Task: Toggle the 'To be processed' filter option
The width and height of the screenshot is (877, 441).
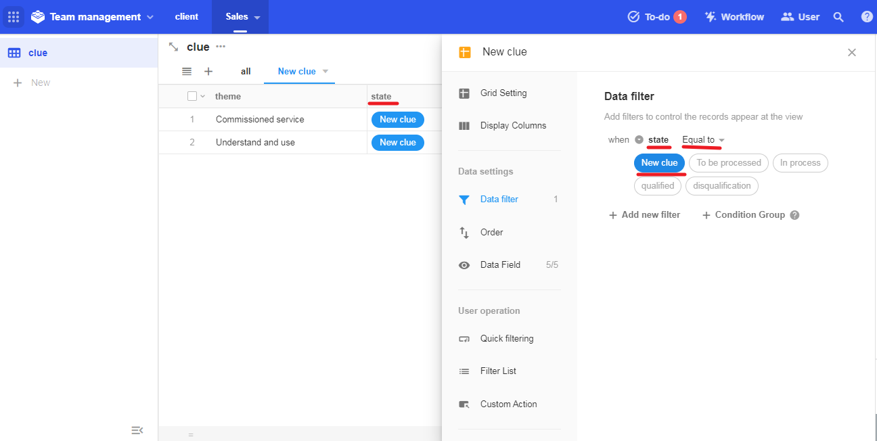Action: (728, 163)
